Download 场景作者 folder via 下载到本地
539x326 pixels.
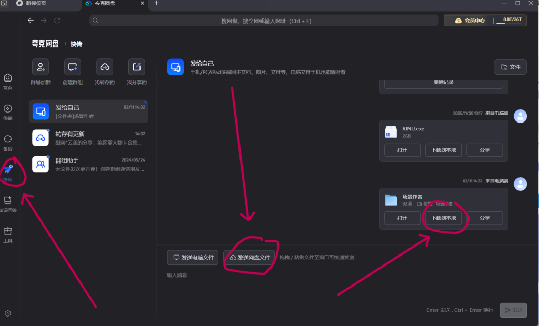[x=443, y=218]
